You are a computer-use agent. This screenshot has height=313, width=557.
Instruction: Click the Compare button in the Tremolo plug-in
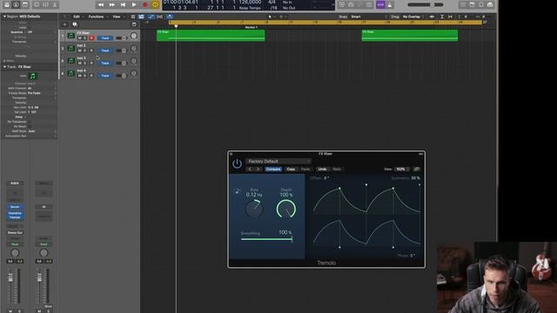point(273,170)
